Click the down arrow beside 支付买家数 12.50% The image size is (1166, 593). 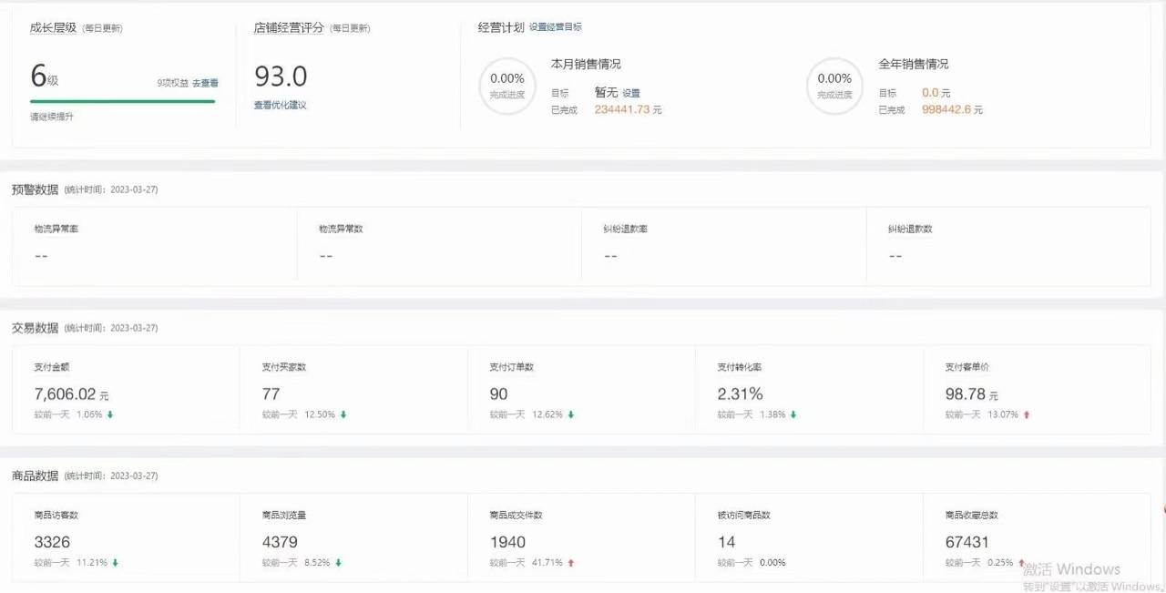[x=343, y=414]
